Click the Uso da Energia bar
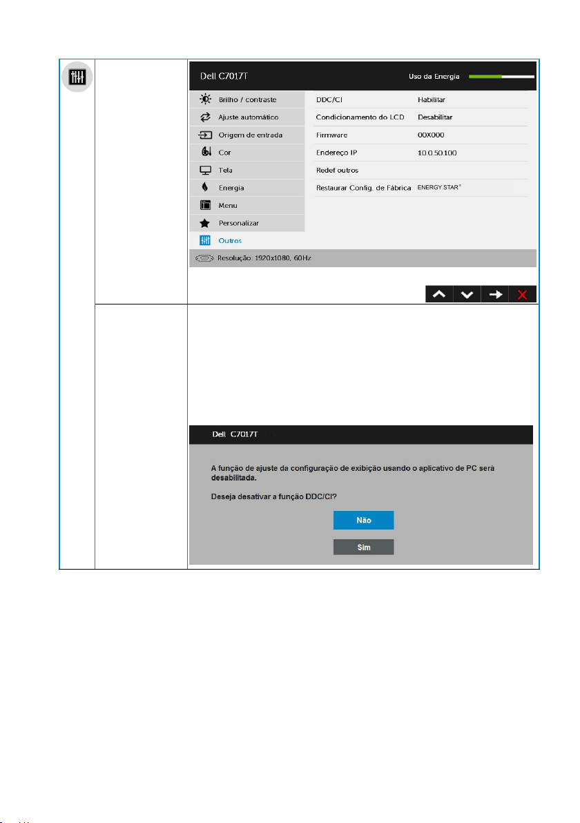The height and width of the screenshot is (823, 580). [501, 77]
